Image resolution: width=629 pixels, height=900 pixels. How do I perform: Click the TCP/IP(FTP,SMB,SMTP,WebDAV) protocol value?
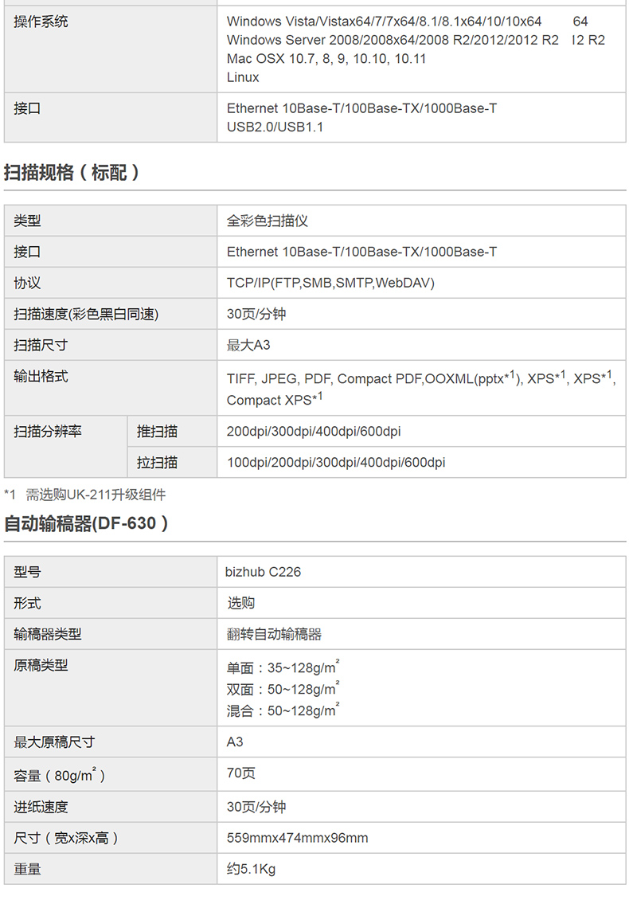tap(330, 283)
